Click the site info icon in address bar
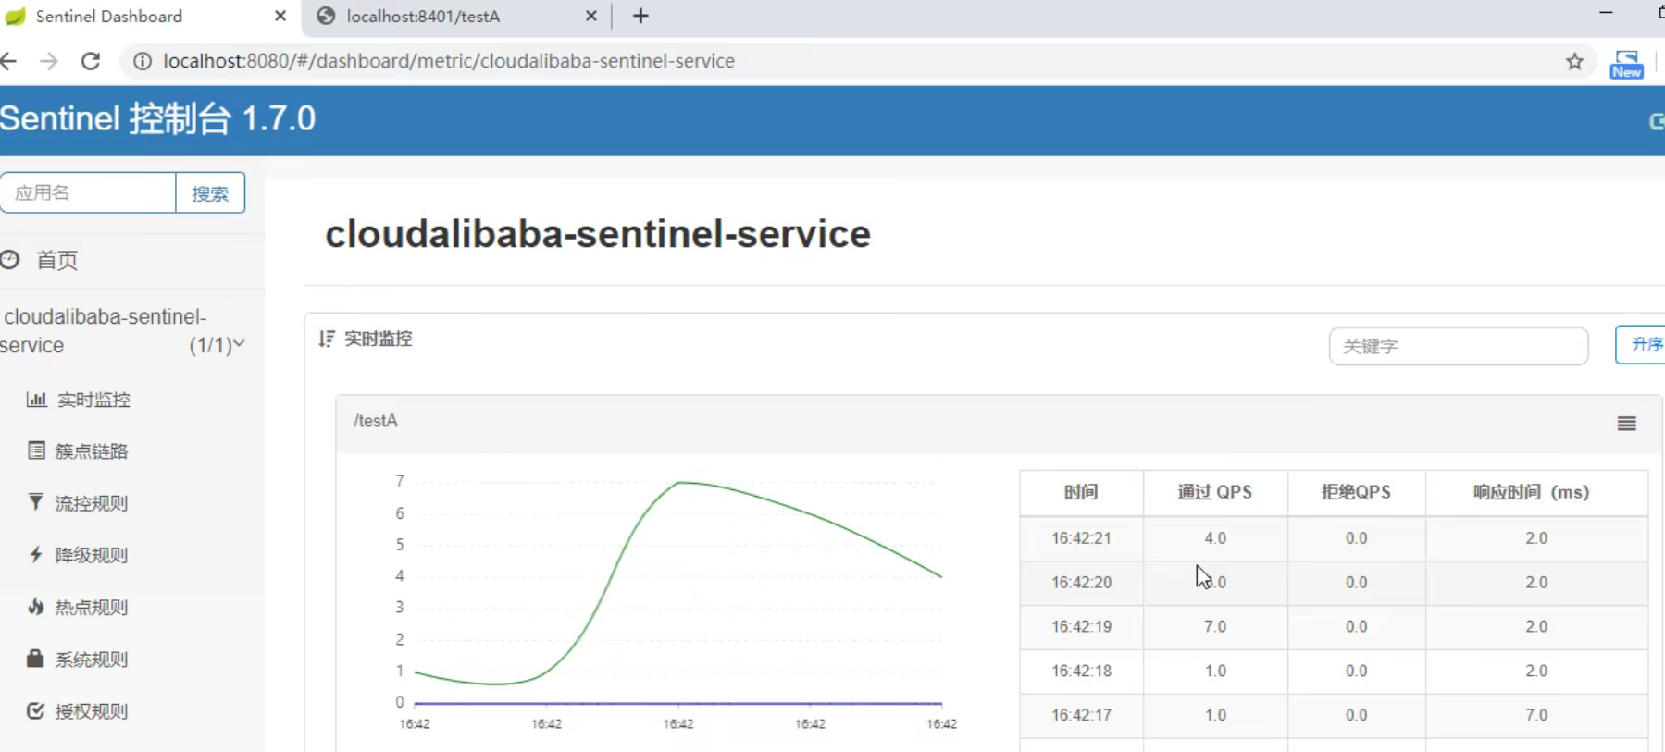The width and height of the screenshot is (1665, 752). pos(142,61)
